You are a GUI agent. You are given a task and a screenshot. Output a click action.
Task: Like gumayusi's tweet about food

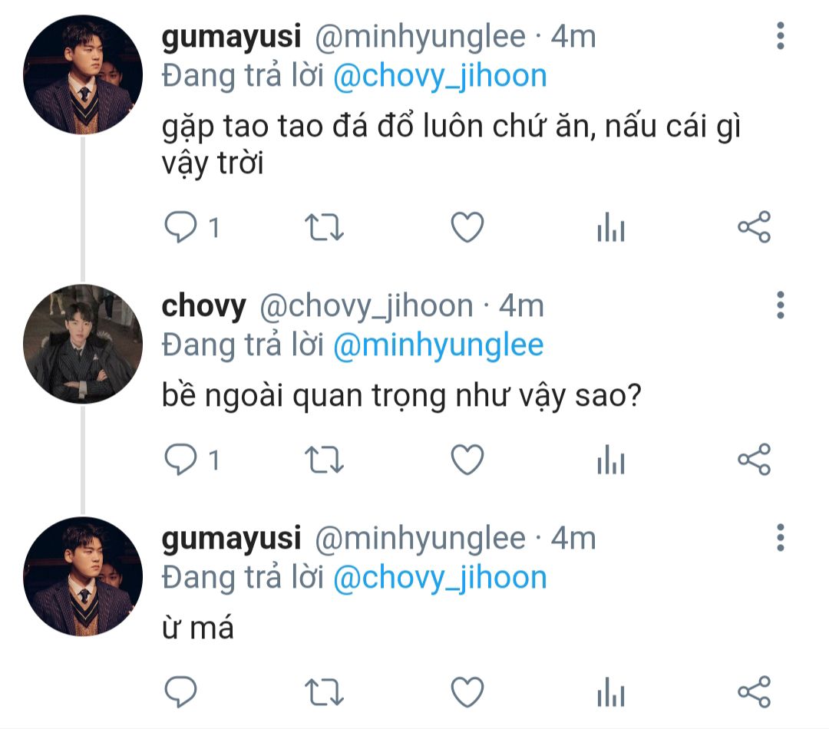click(x=467, y=228)
